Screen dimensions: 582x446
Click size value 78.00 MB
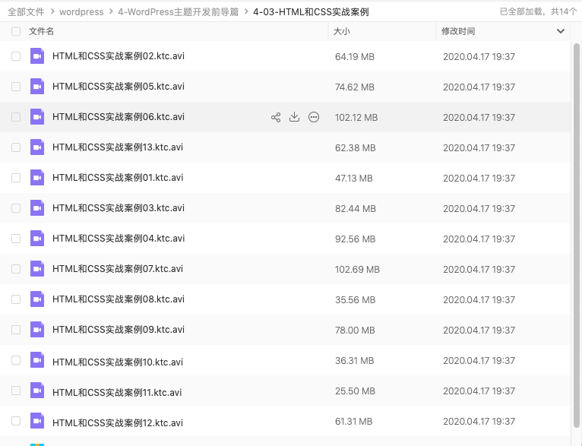pyautogui.click(x=355, y=331)
